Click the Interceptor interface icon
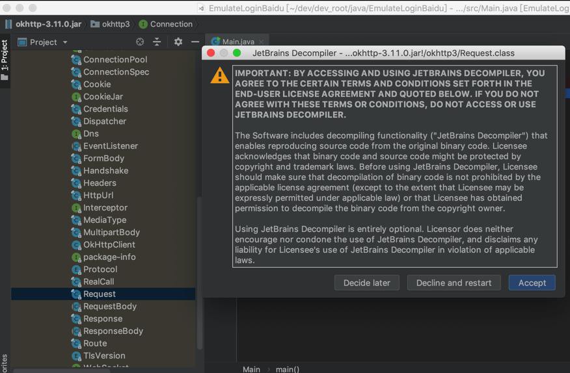 tap(76, 208)
